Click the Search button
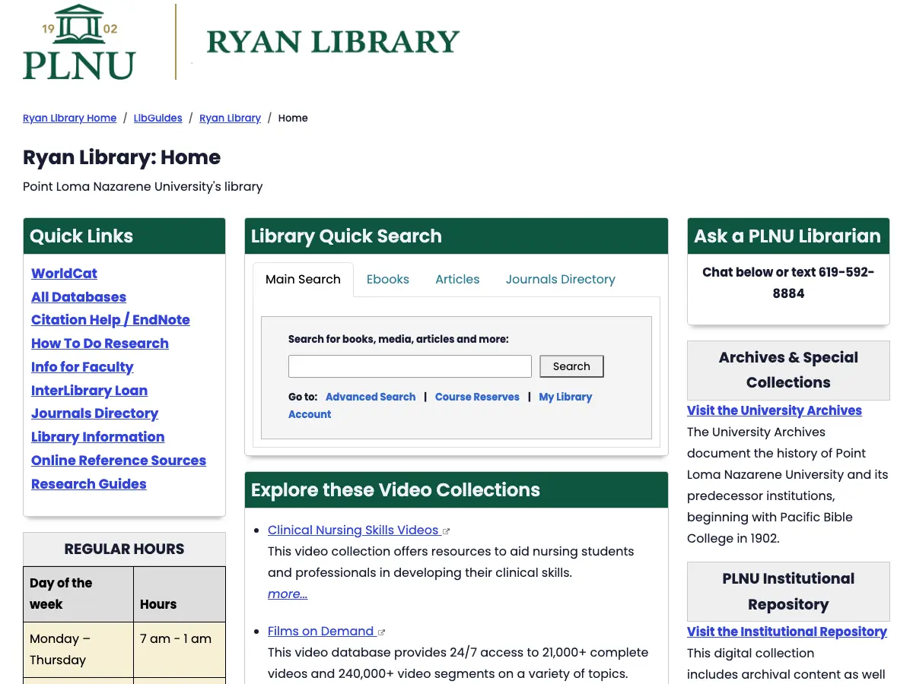This screenshot has width=913, height=684. pos(571,366)
